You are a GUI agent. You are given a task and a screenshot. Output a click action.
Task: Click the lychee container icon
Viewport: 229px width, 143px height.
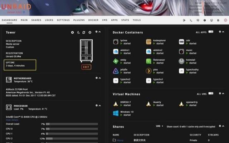[116, 42]
